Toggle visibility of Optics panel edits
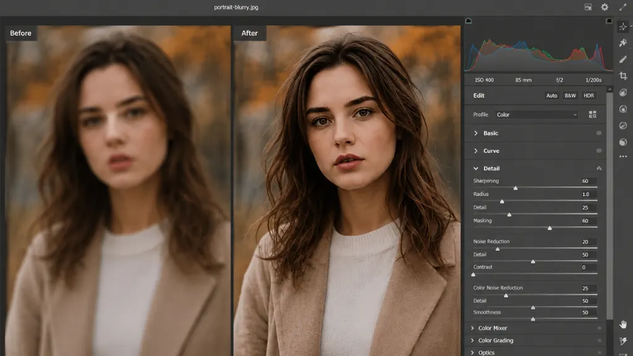 (600, 352)
